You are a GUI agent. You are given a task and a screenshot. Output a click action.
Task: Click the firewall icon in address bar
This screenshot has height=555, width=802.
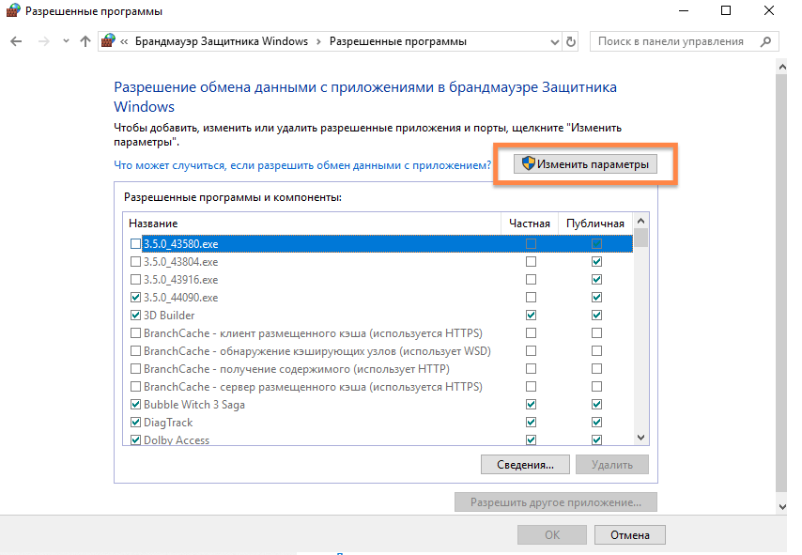[108, 41]
